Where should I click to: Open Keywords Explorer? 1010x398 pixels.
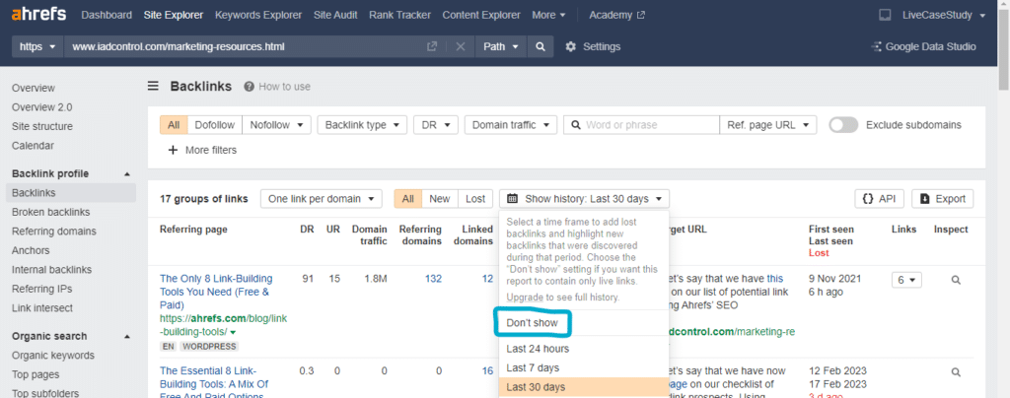coord(258,15)
